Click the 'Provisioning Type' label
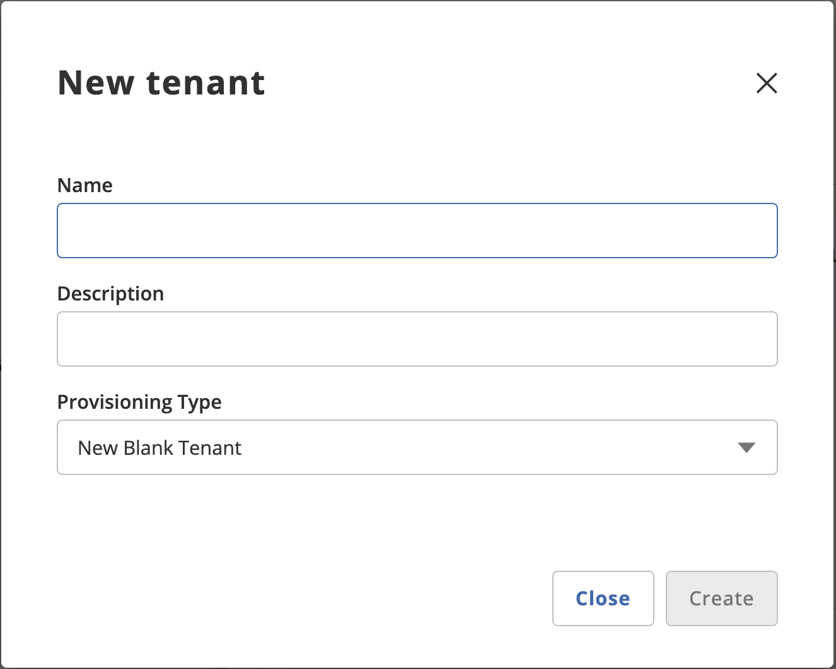Viewport: 836px width, 669px height. (x=139, y=402)
